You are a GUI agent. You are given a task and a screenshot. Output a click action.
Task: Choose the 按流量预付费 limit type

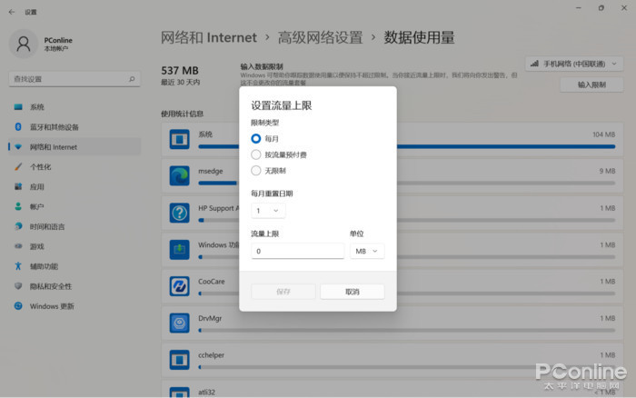pos(256,154)
